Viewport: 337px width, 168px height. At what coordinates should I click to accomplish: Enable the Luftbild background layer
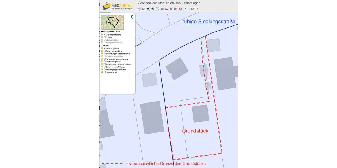(x=105, y=37)
